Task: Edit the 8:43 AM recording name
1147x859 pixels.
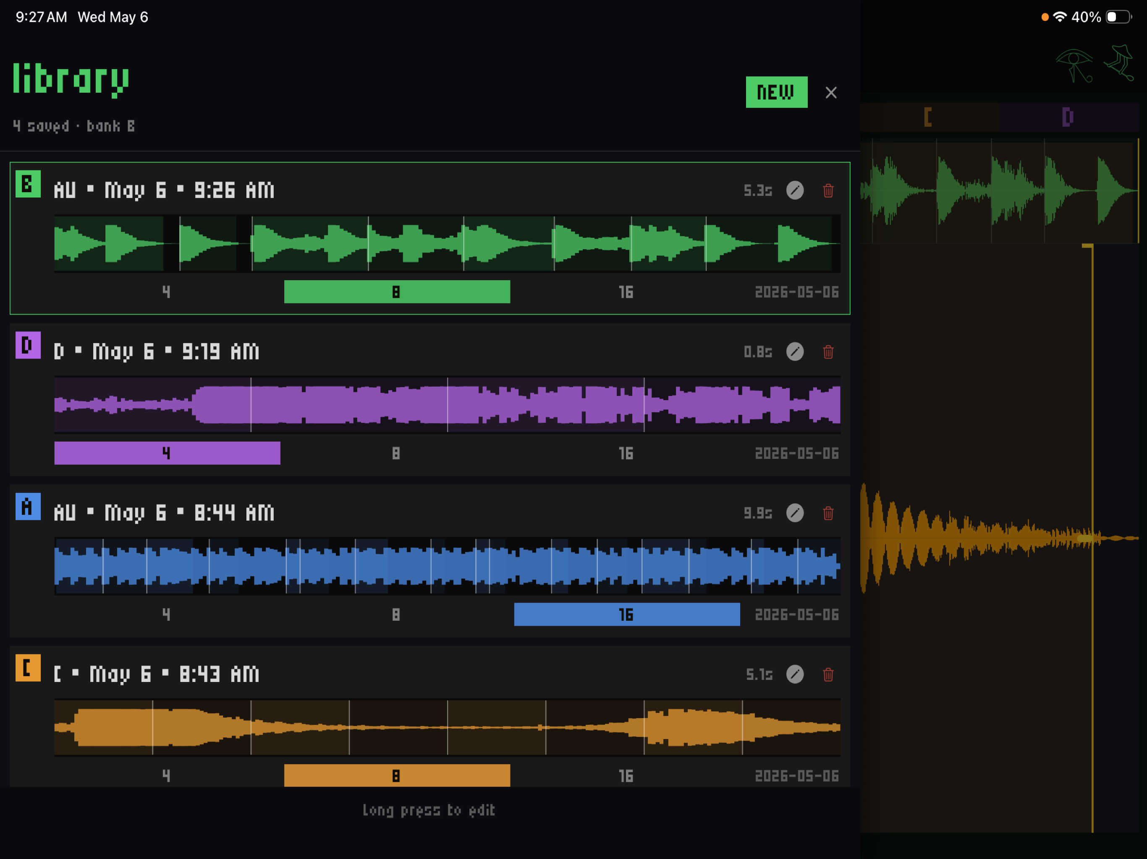Action: click(794, 674)
